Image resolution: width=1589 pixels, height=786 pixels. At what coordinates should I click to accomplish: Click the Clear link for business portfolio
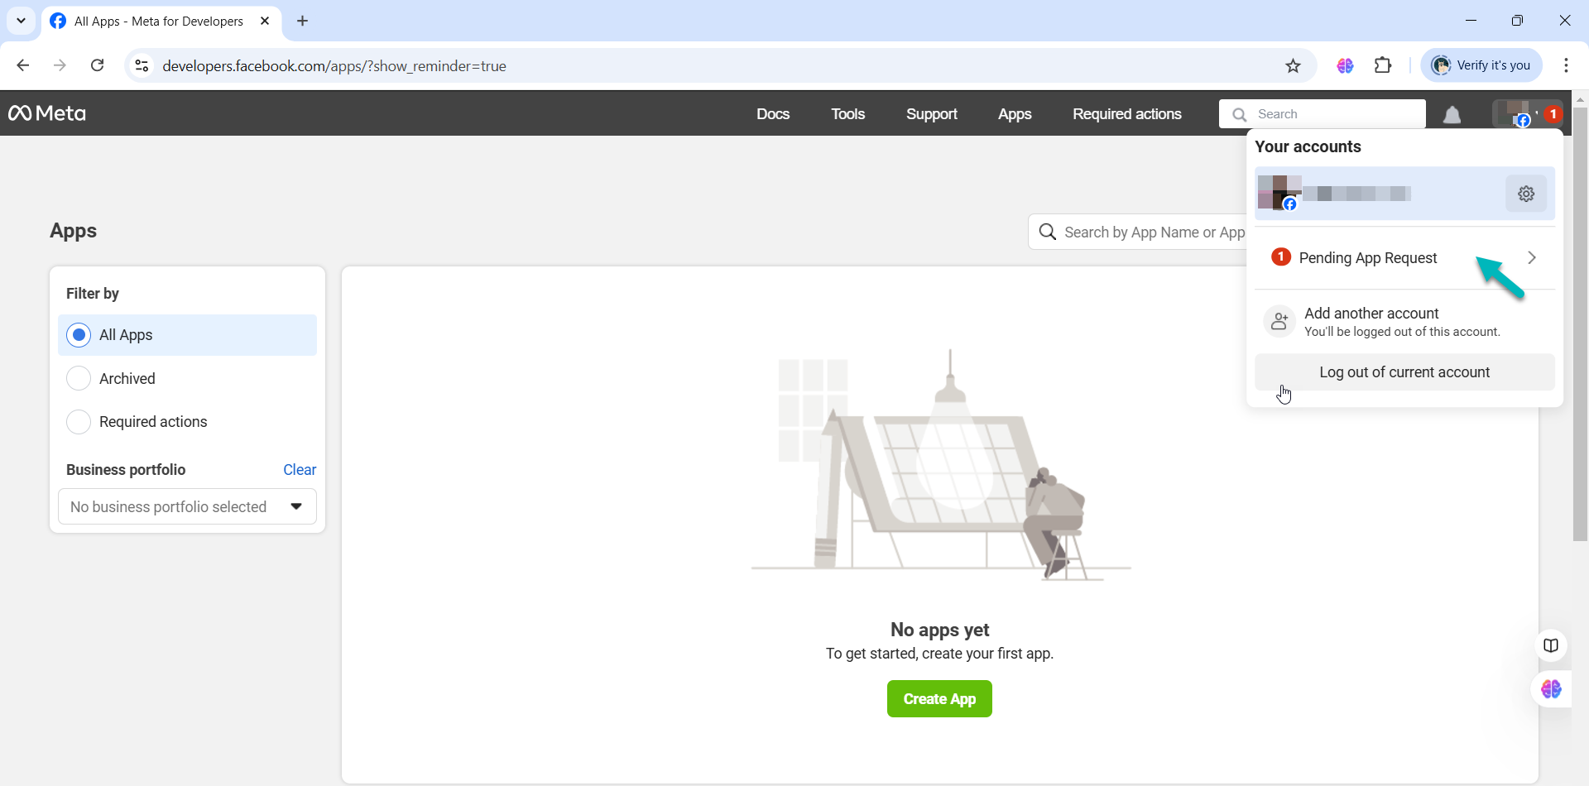(300, 470)
